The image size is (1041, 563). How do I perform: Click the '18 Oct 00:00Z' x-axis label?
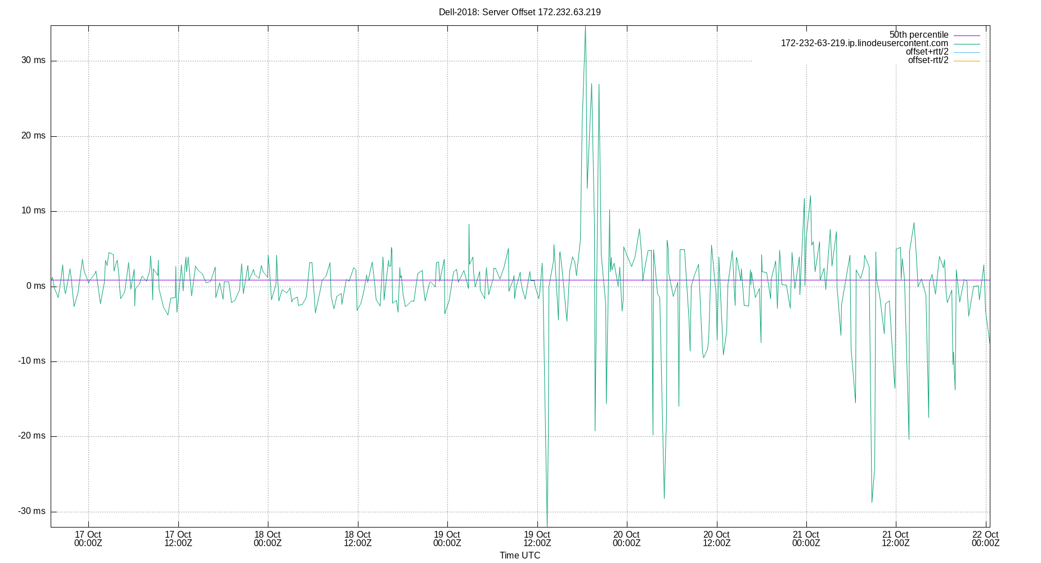268,539
